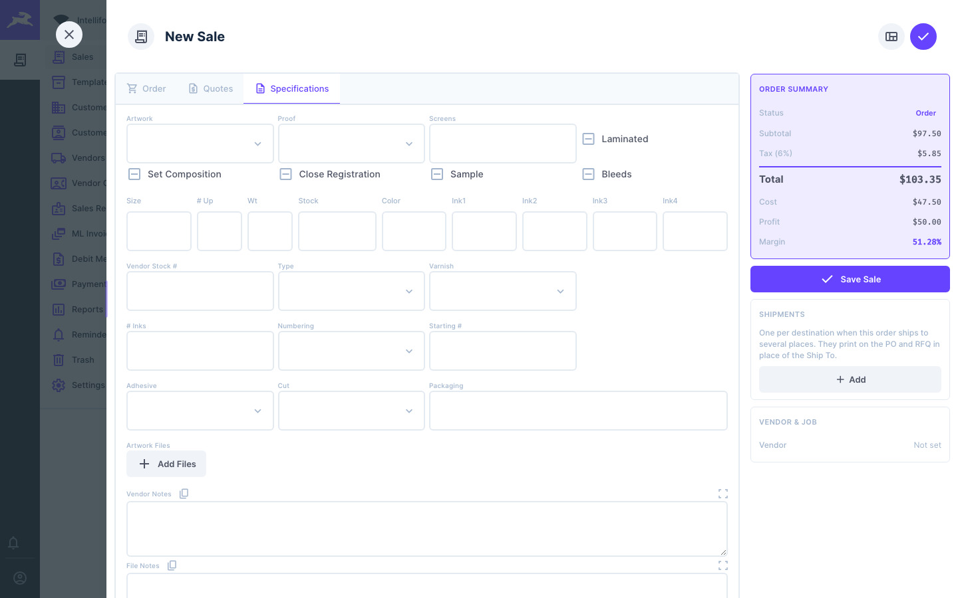Screen dimensions: 958x598
Task: Click the notifications bell at bottom left
Action: pyautogui.click(x=13, y=543)
